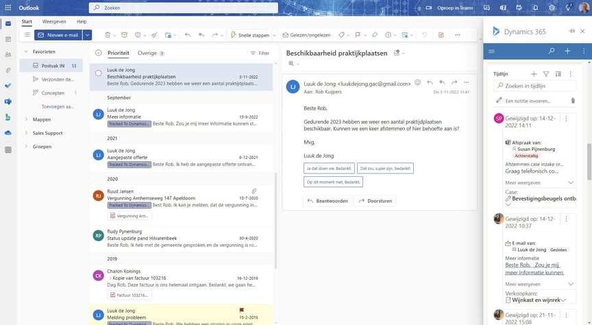Open Calendar in the left app rail
Image resolution: width=592 pixels, height=325 pixels.
coord(8,39)
